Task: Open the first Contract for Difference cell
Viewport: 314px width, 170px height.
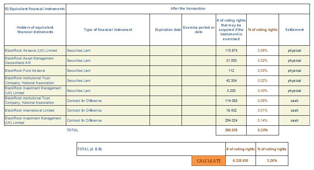Action: (108, 101)
